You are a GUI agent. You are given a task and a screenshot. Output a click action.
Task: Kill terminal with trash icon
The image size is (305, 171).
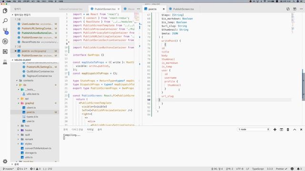coord(288,130)
